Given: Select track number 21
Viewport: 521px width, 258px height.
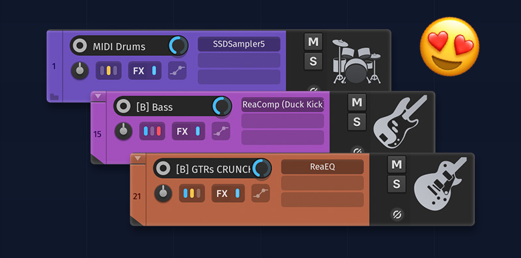Looking at the screenshot, I should (x=137, y=197).
